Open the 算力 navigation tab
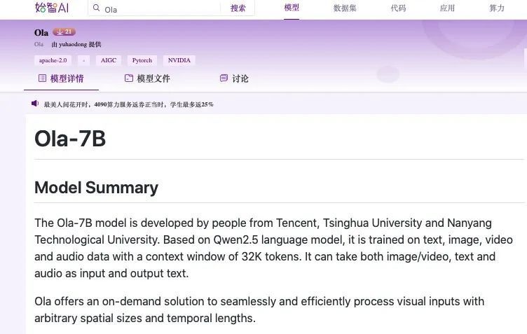Image resolution: width=527 pixels, height=334 pixels. click(x=497, y=8)
